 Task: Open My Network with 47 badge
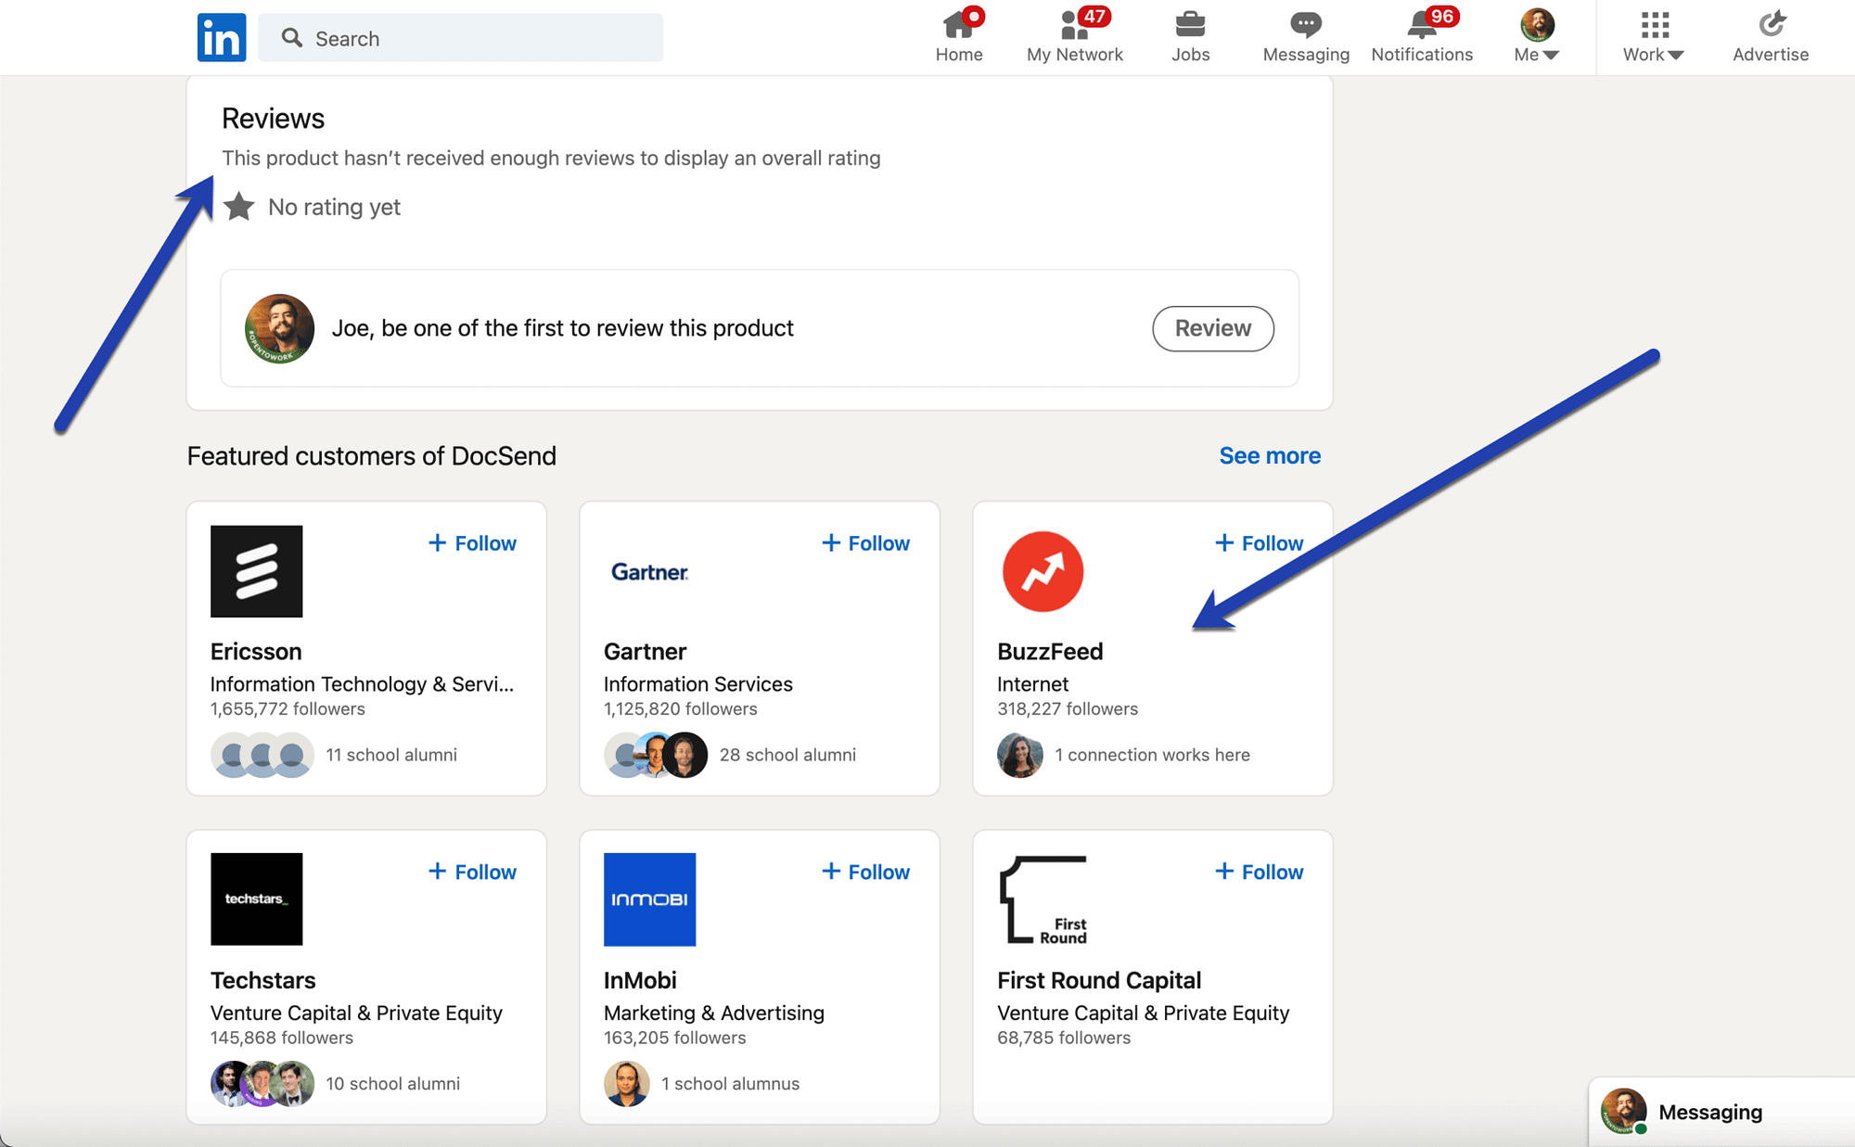point(1075,37)
